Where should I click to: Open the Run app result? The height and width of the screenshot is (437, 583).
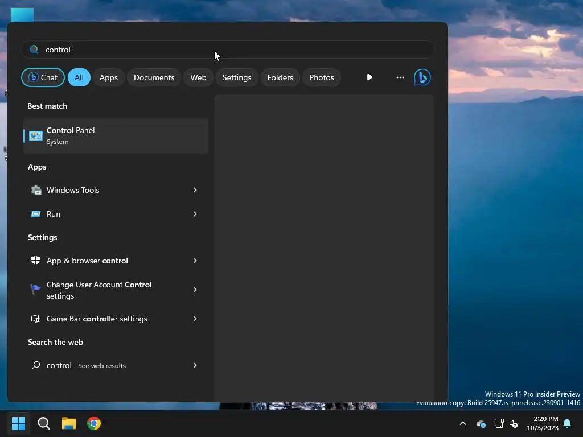116,214
